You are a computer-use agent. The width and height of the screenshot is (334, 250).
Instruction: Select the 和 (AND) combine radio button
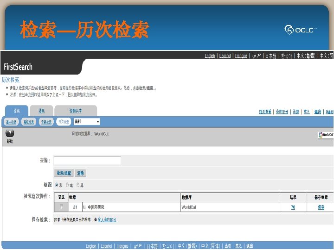(57, 185)
